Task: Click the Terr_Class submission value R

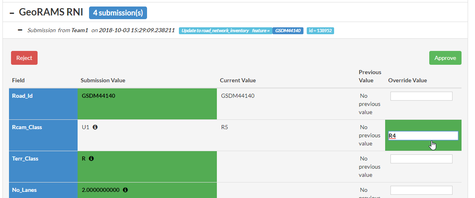Action: [84, 158]
